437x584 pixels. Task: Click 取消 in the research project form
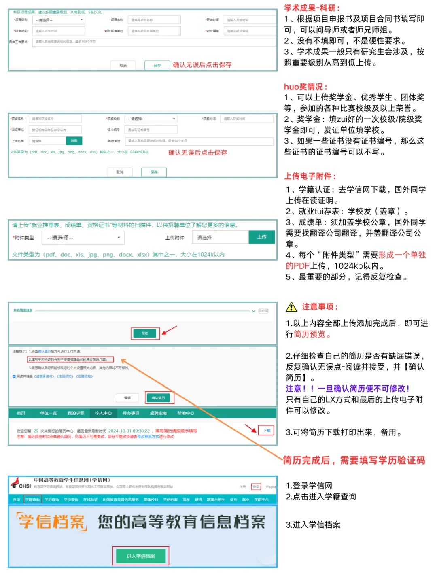point(123,65)
